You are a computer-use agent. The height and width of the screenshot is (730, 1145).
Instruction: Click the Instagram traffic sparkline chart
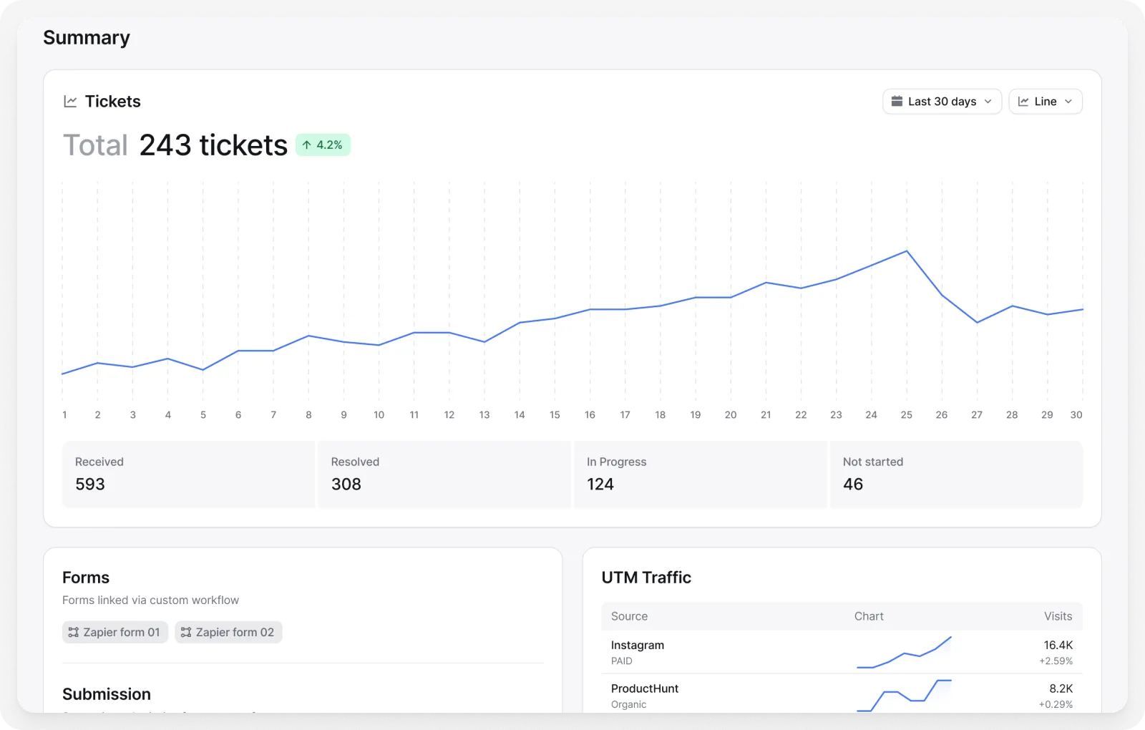[904, 652]
